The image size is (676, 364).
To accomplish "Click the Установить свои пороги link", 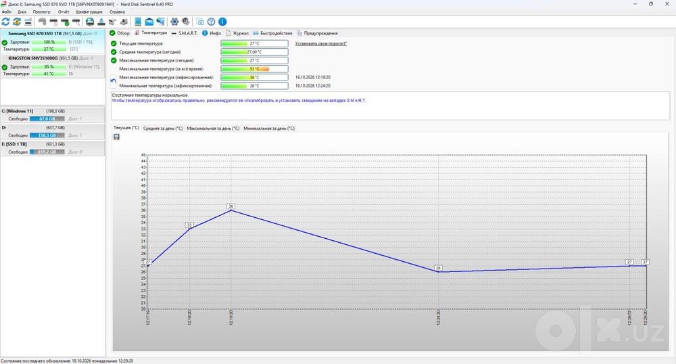I will (x=320, y=43).
